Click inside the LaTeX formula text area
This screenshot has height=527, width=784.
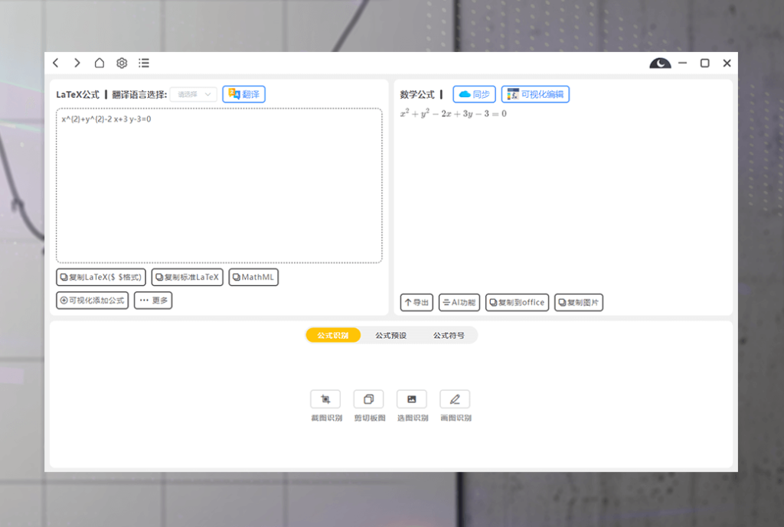[219, 191]
